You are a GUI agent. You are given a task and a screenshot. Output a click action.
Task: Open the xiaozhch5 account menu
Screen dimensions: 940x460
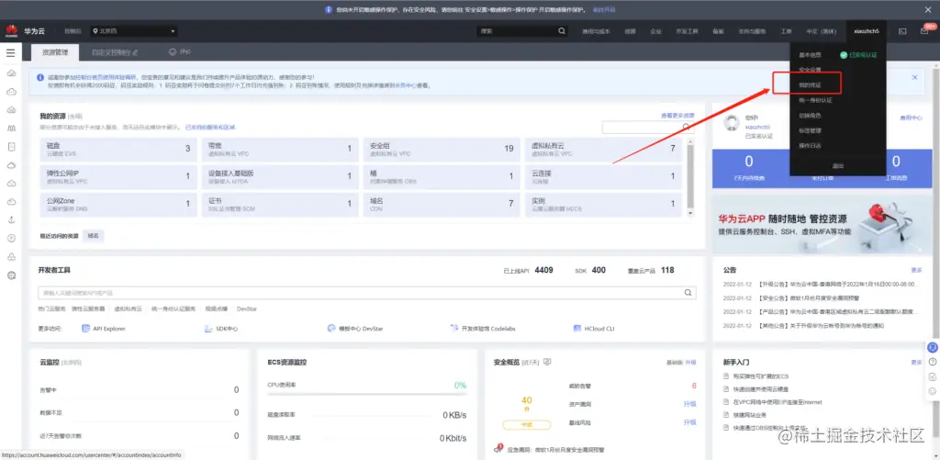867,31
